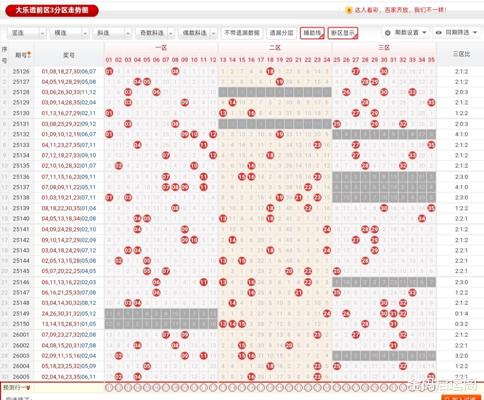Click red ball 08 in row 25126
Screen dimensions: 484x400
[x=175, y=71]
